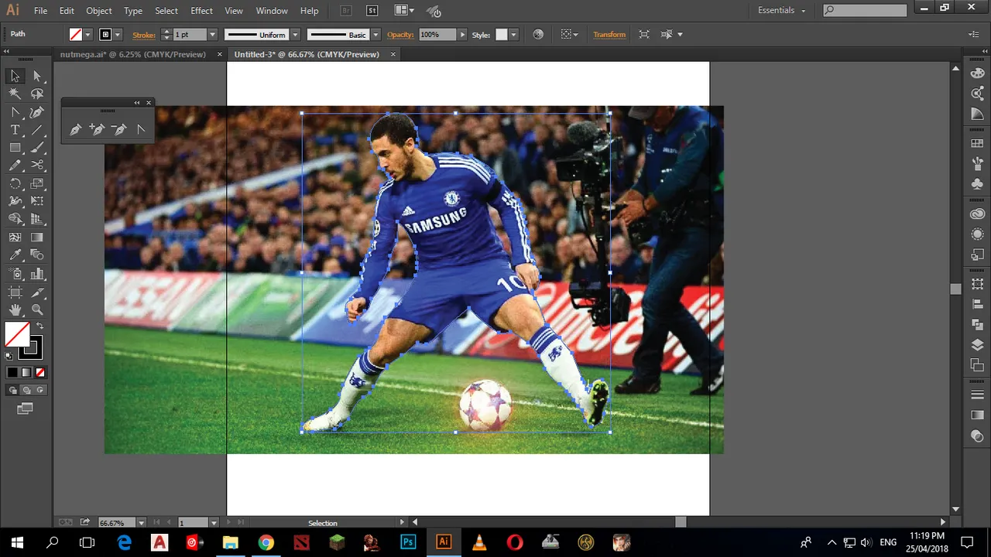
Task: Select the Hand tool
Action: coord(15,310)
